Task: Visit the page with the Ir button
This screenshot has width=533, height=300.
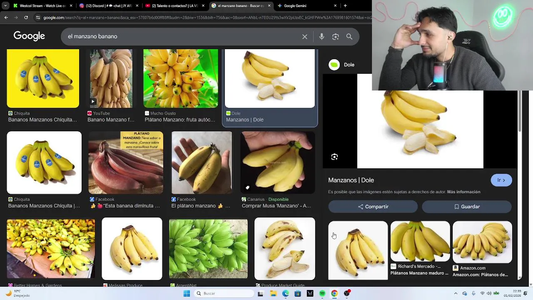Action: (501, 180)
